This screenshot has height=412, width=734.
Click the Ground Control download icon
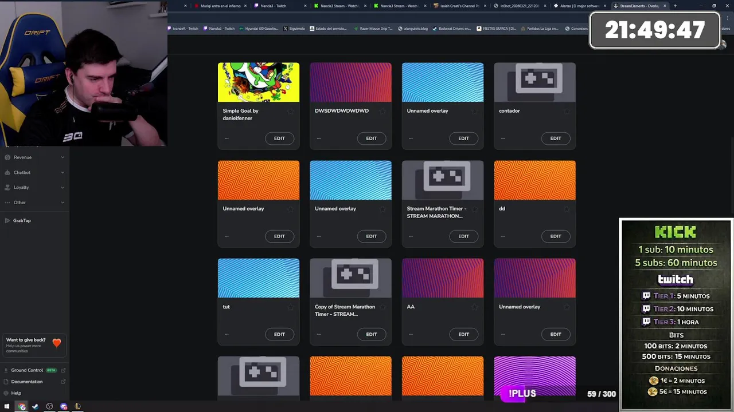tap(5, 370)
